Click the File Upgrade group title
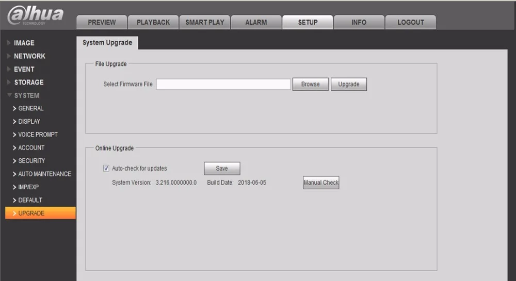 pyautogui.click(x=111, y=64)
